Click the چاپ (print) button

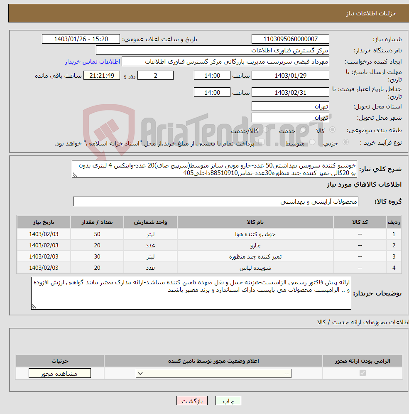[x=228, y=401]
